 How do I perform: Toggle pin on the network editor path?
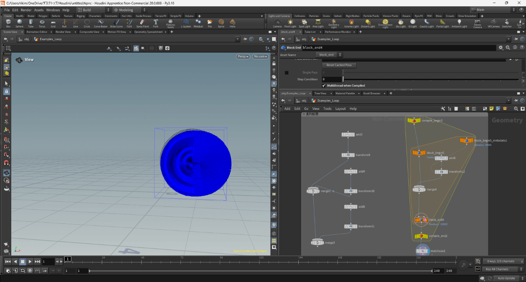click(516, 100)
